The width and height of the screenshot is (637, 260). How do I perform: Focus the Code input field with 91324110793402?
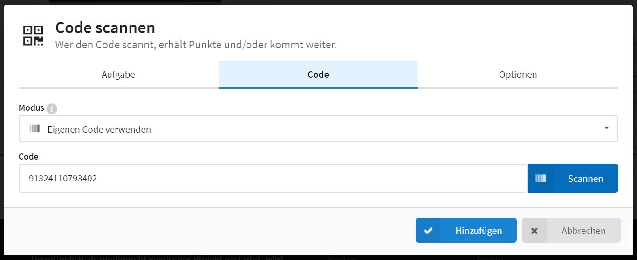pos(273,178)
